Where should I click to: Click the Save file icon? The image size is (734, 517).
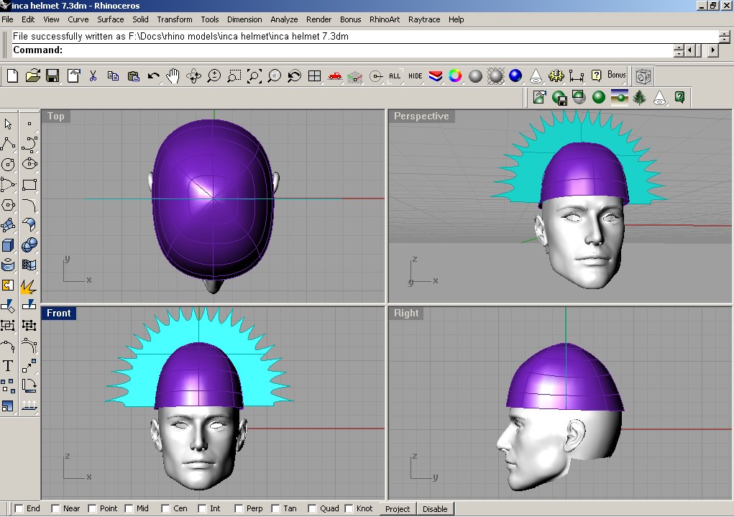(x=52, y=76)
